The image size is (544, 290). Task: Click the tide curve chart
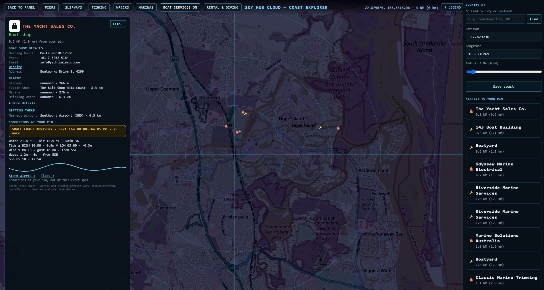click(x=67, y=167)
